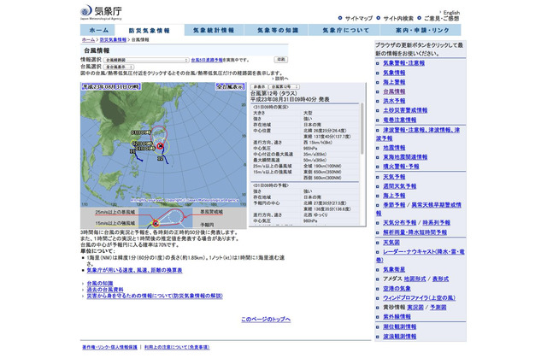547x364 pixels.
Task: Open 天気分布予報 in the sidebar
Action: [x=399, y=222]
